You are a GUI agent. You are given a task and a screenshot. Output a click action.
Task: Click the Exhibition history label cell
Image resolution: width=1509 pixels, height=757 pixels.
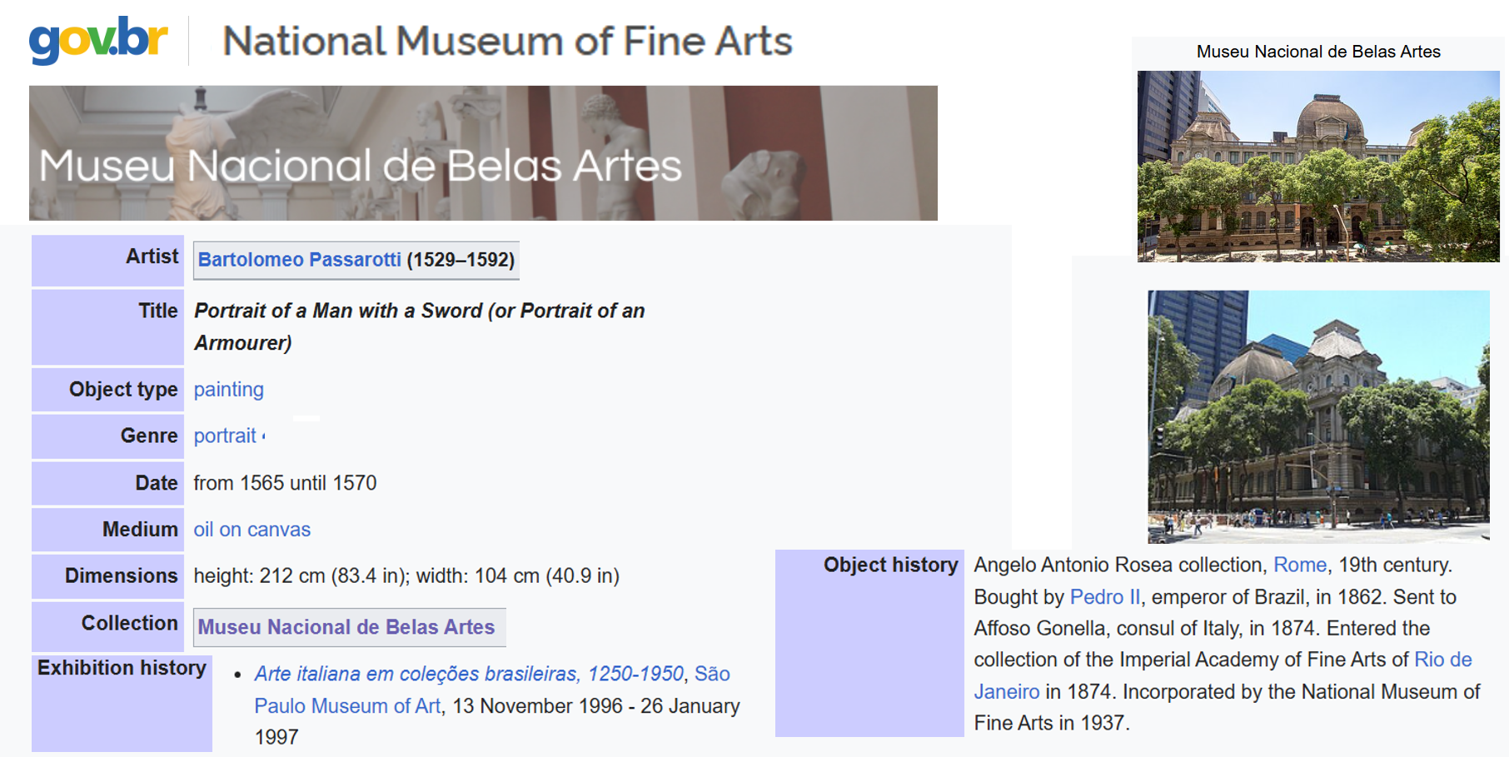point(122,668)
